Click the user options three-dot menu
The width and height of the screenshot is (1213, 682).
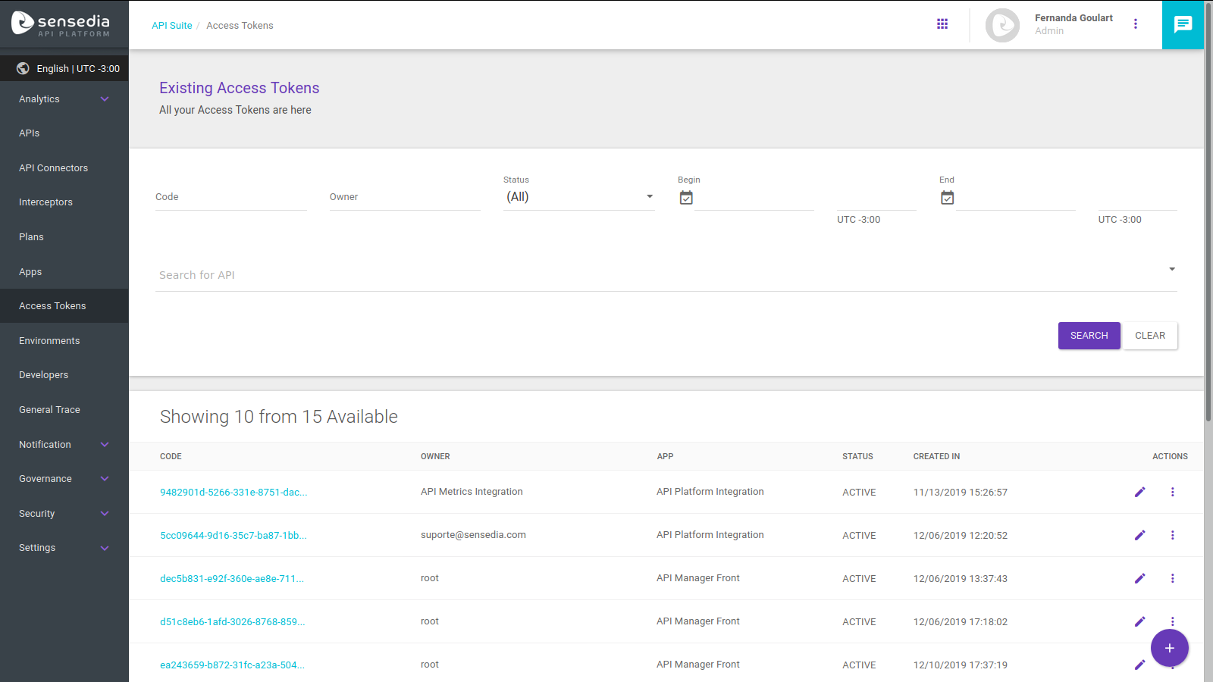pos(1136,24)
